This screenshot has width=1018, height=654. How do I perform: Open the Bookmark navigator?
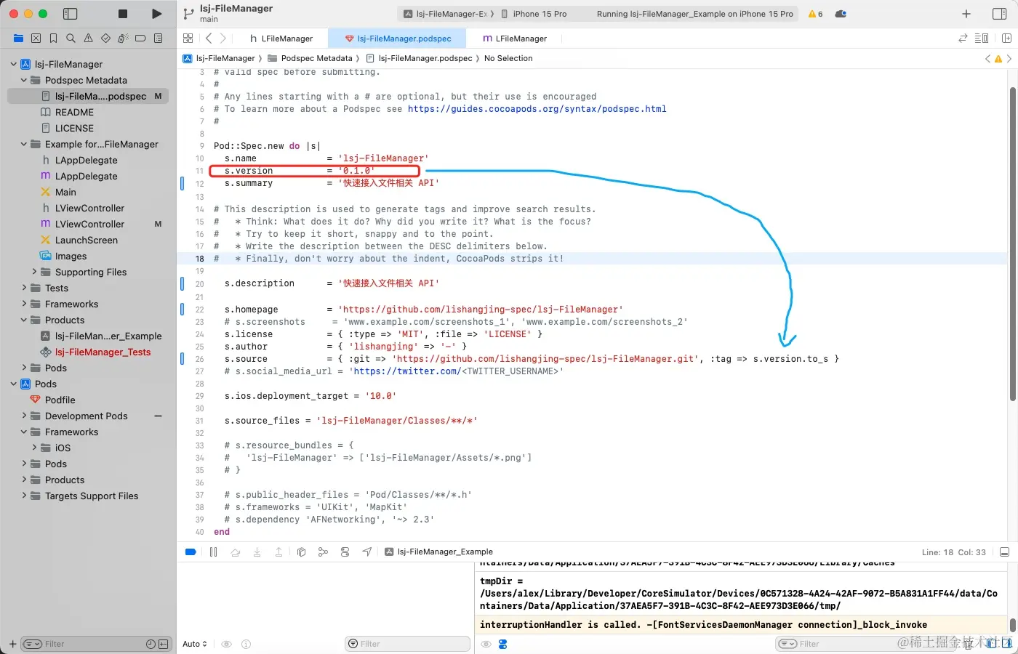pyautogui.click(x=53, y=39)
